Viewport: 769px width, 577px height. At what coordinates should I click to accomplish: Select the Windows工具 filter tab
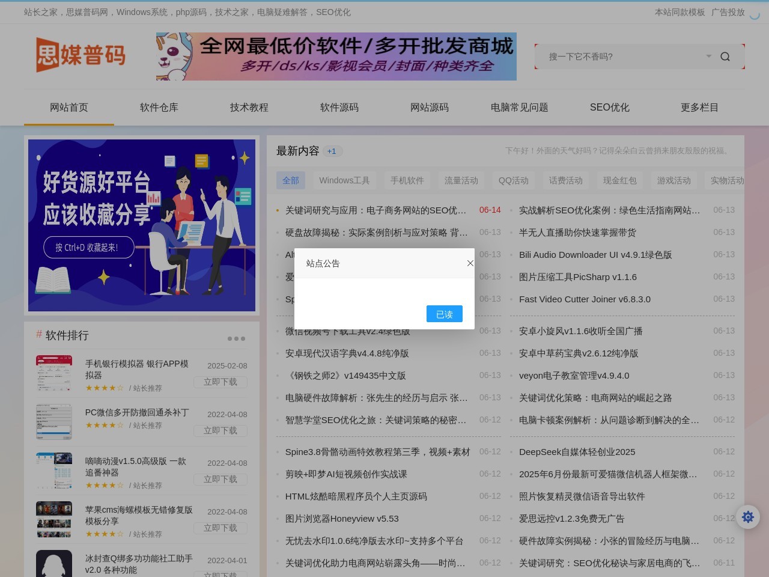click(x=345, y=180)
